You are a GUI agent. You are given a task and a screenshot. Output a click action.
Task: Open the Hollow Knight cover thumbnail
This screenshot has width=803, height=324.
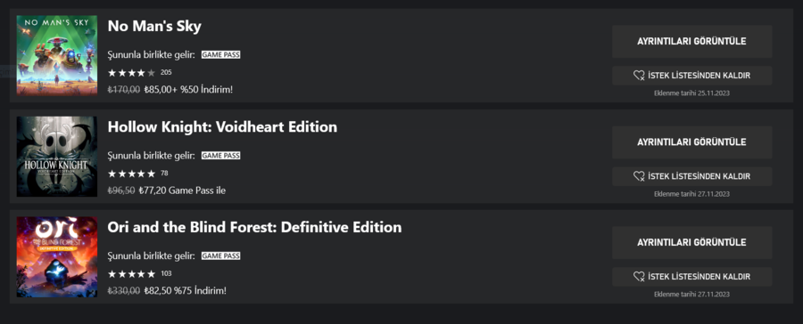(57, 156)
